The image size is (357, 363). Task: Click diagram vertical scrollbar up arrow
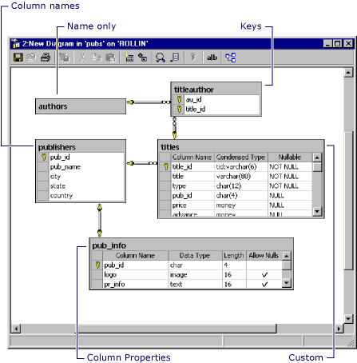pyautogui.click(x=348, y=73)
